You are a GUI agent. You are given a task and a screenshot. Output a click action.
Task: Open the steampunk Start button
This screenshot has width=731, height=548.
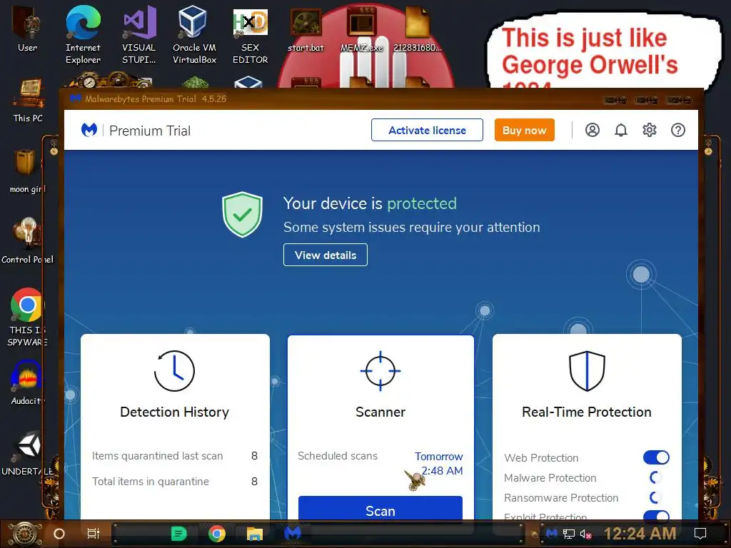click(x=25, y=534)
